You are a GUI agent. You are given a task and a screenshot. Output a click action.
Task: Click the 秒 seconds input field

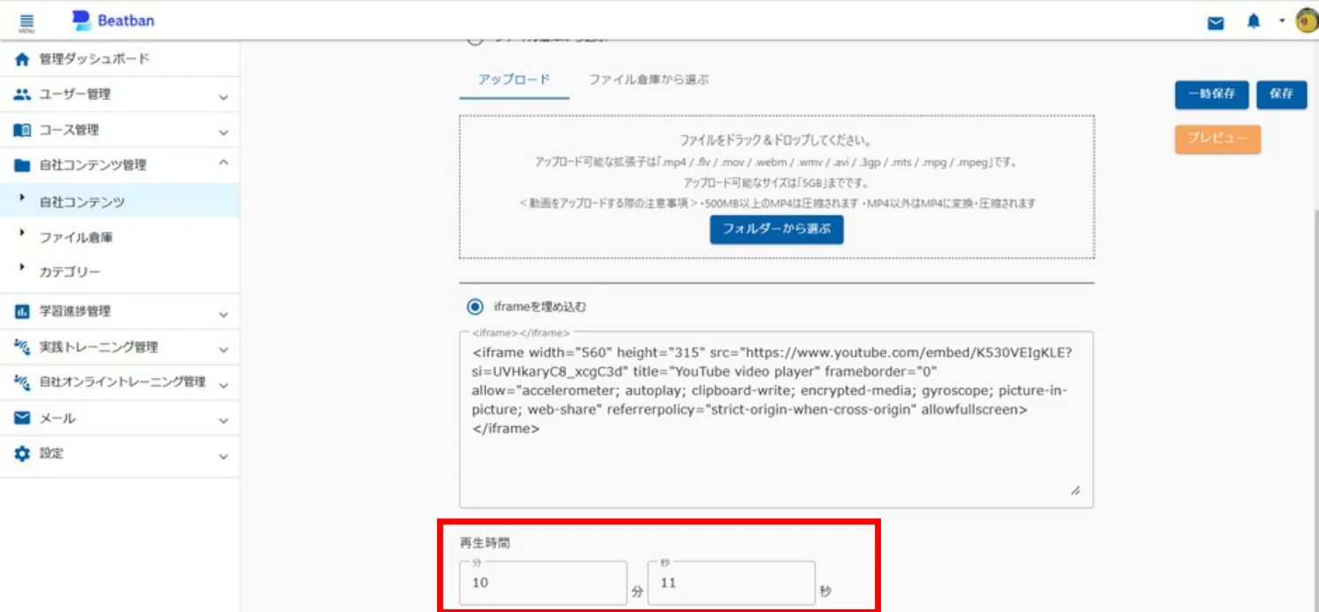732,583
